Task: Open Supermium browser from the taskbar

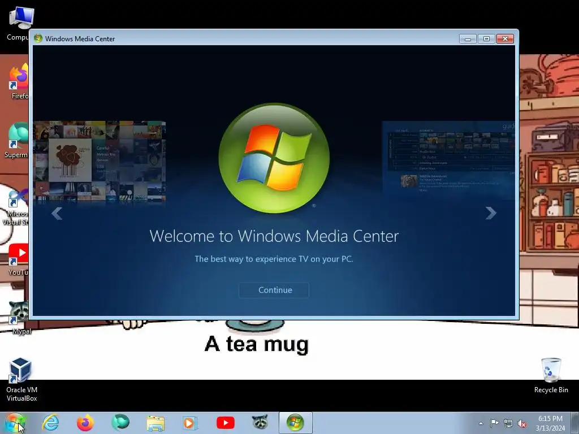Action: point(120,422)
